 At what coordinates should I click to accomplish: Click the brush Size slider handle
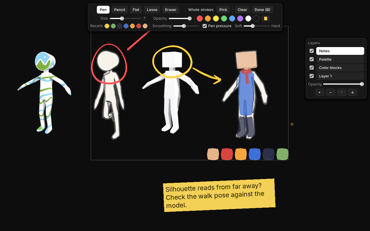pyautogui.click(x=122, y=18)
